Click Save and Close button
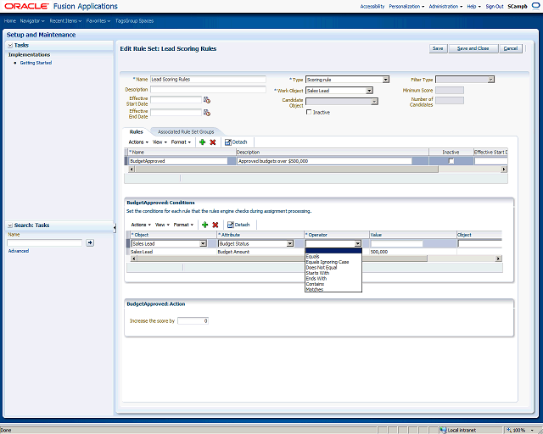 click(473, 48)
